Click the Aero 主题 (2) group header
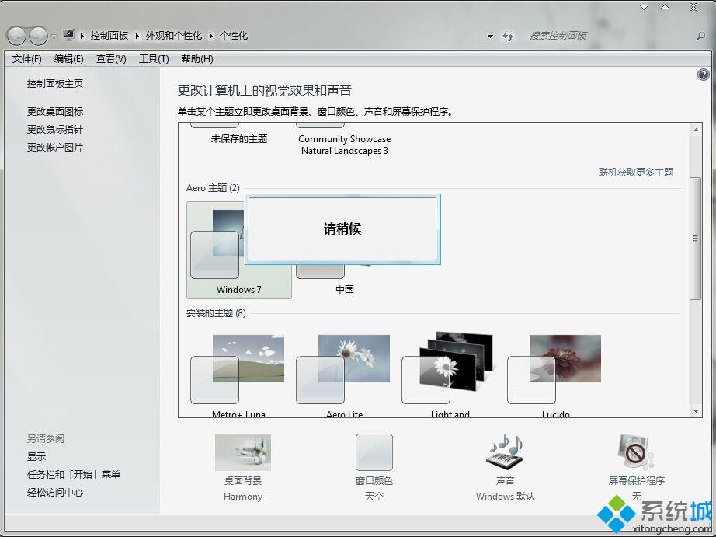The image size is (716, 537). 214,188
